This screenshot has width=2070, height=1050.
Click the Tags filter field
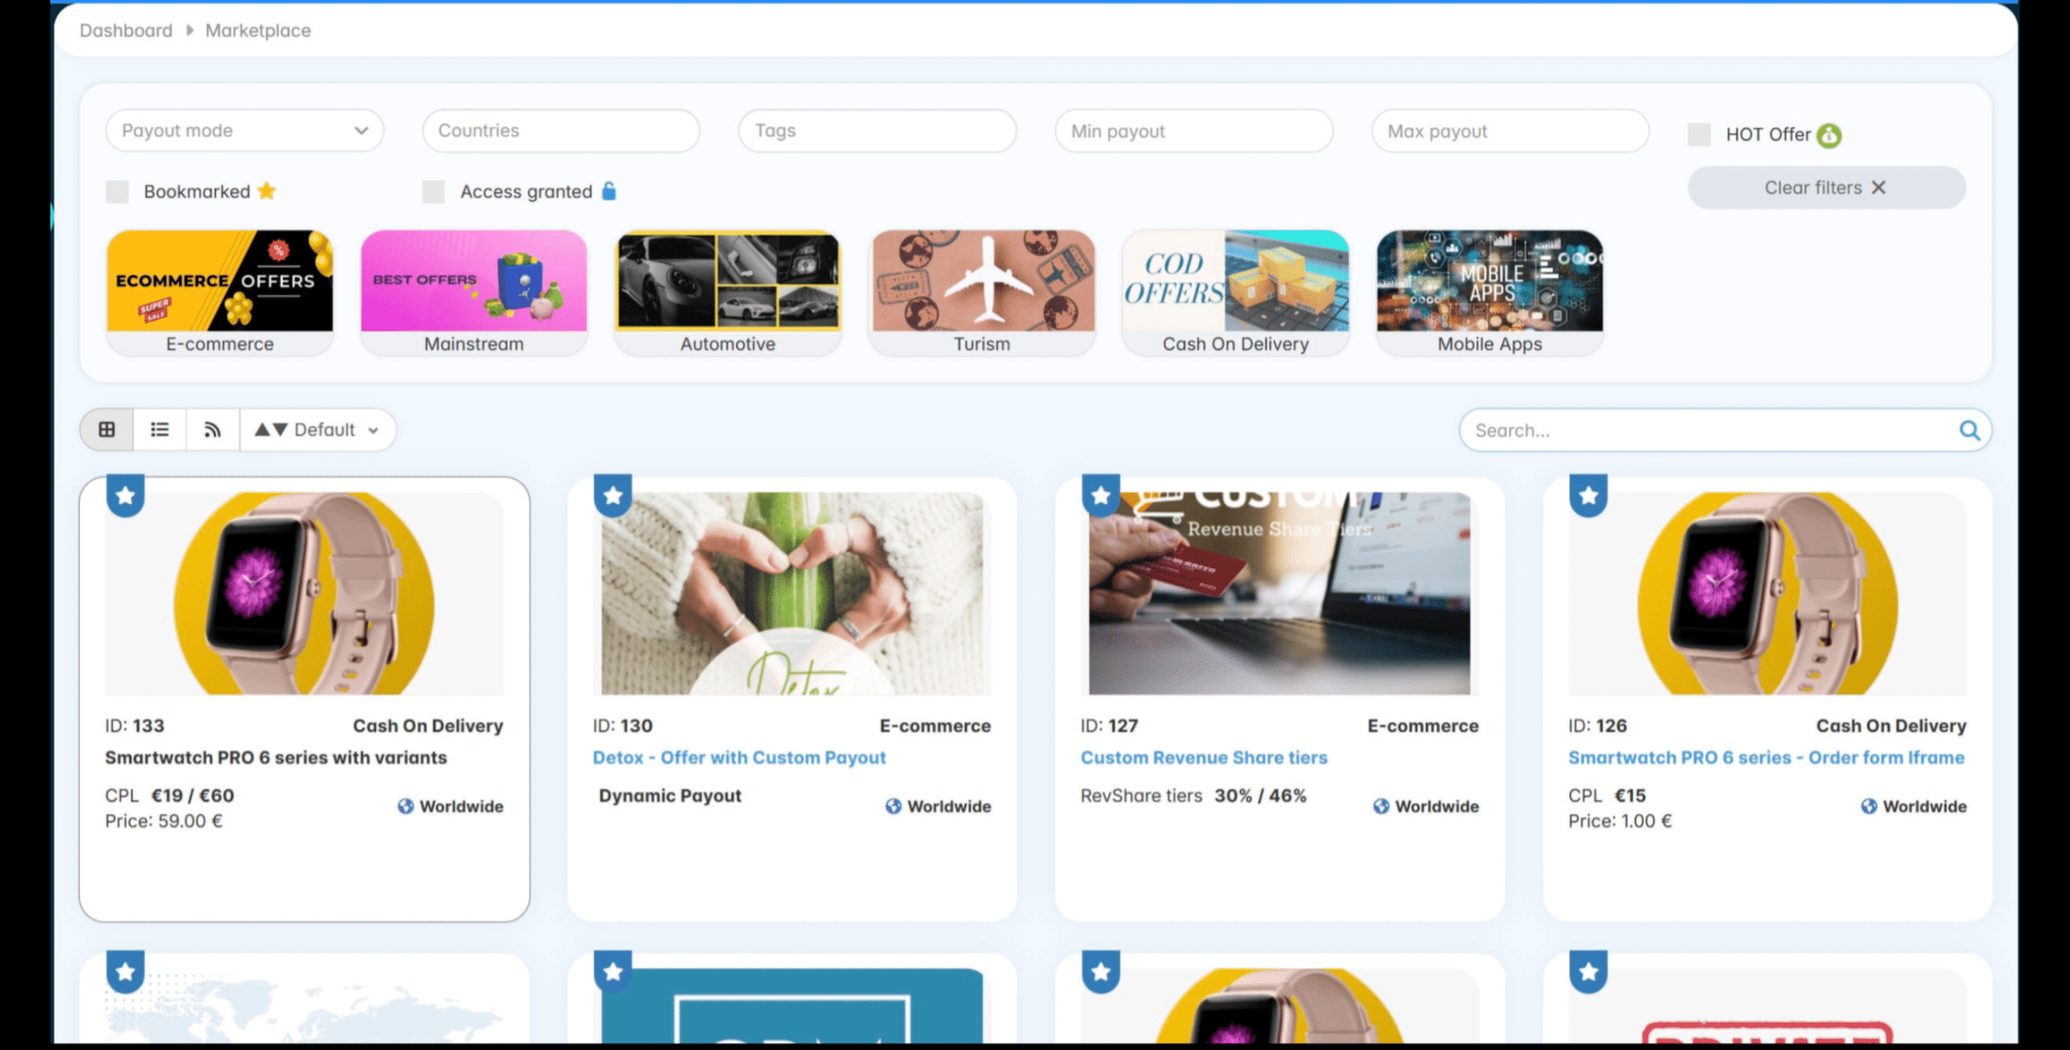pos(878,130)
